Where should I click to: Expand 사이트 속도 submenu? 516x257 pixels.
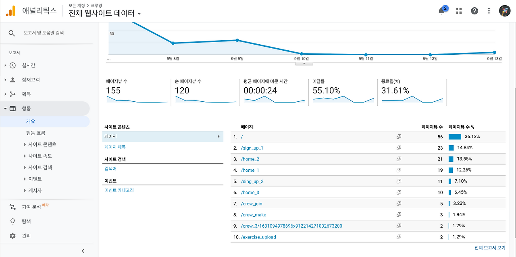pyautogui.click(x=25, y=156)
